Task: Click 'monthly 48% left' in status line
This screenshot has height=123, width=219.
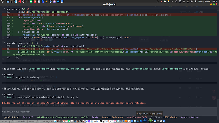Action: (137, 117)
